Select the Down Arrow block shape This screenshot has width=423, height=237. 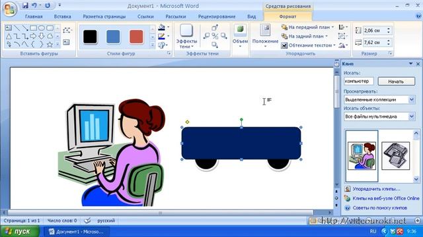42,36
